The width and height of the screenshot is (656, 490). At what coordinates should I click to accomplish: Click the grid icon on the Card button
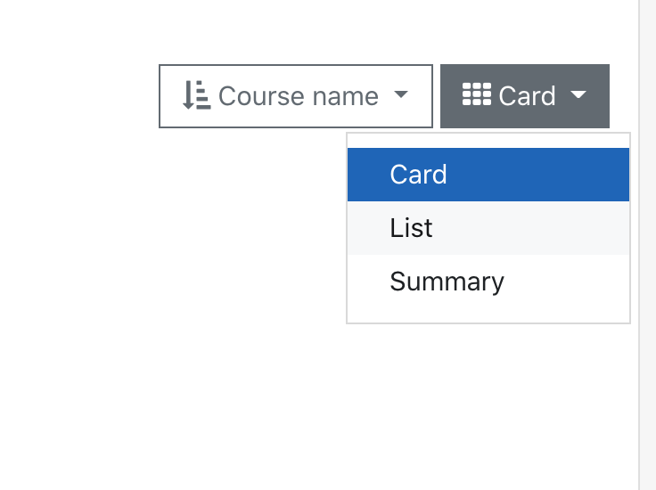[477, 94]
